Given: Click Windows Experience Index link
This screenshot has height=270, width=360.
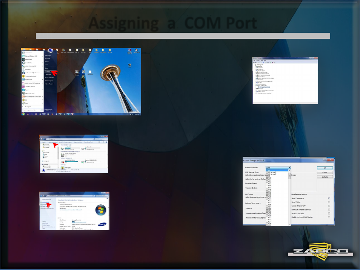Looking at the screenshot, I should point(80,222).
